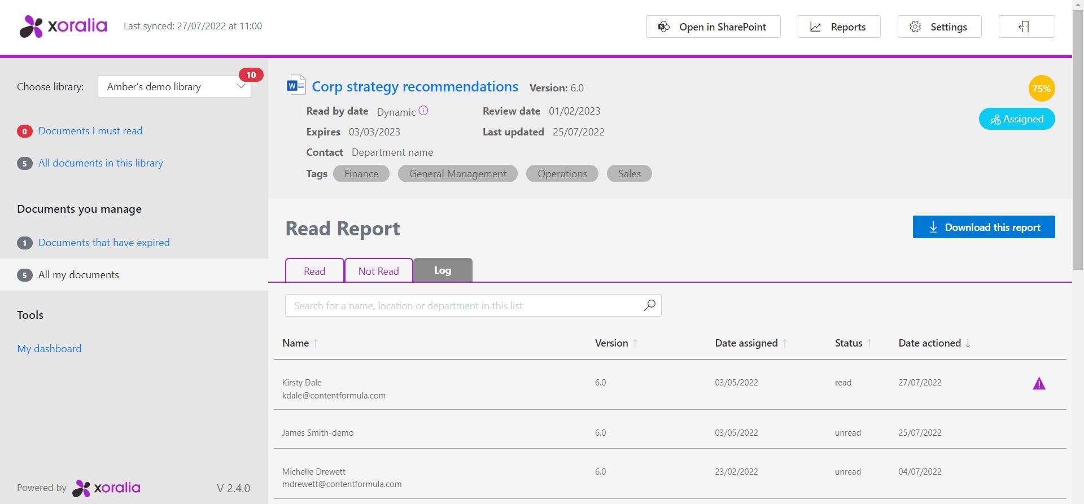
Task: Click the gear icon on Settings button
Action: (x=915, y=27)
